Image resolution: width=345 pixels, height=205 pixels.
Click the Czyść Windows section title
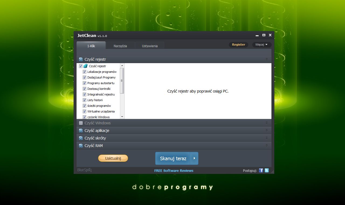click(98, 123)
